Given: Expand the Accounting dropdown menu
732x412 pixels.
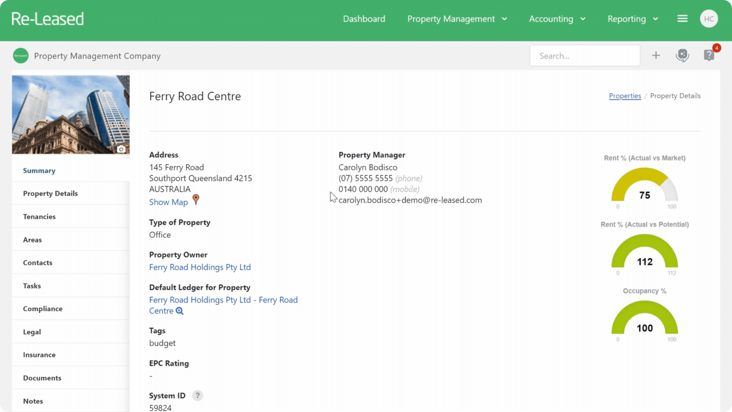Looking at the screenshot, I should (557, 19).
